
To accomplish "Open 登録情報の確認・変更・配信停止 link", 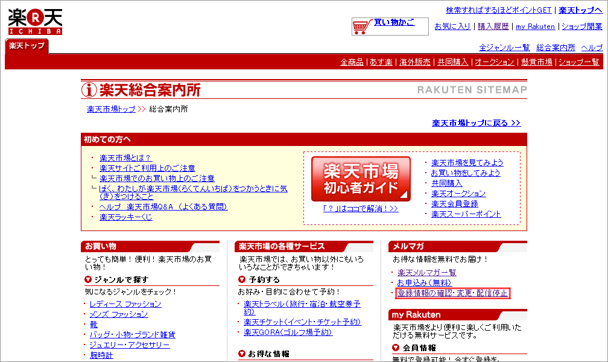I will point(452,293).
